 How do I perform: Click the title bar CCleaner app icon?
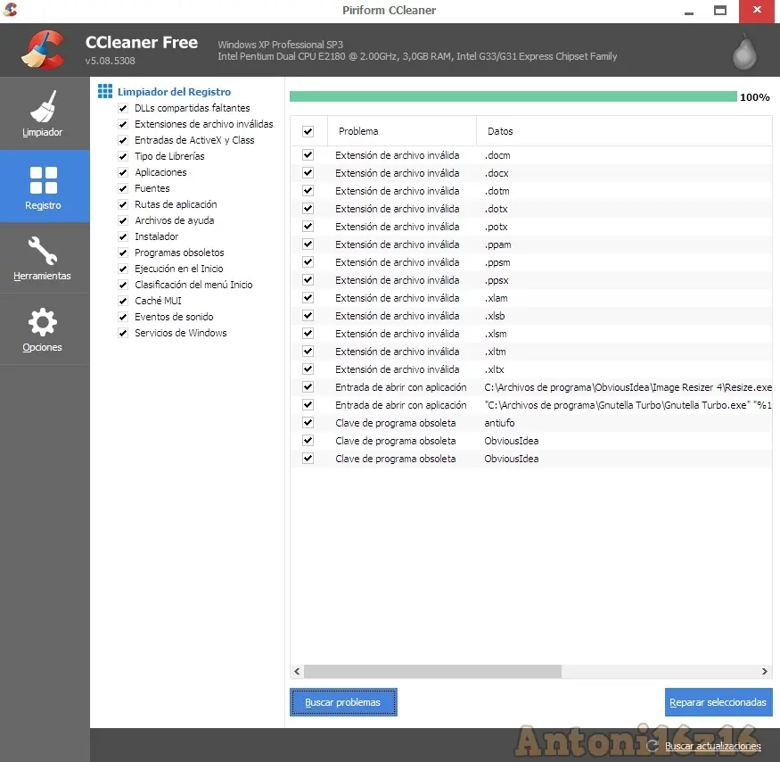10,10
